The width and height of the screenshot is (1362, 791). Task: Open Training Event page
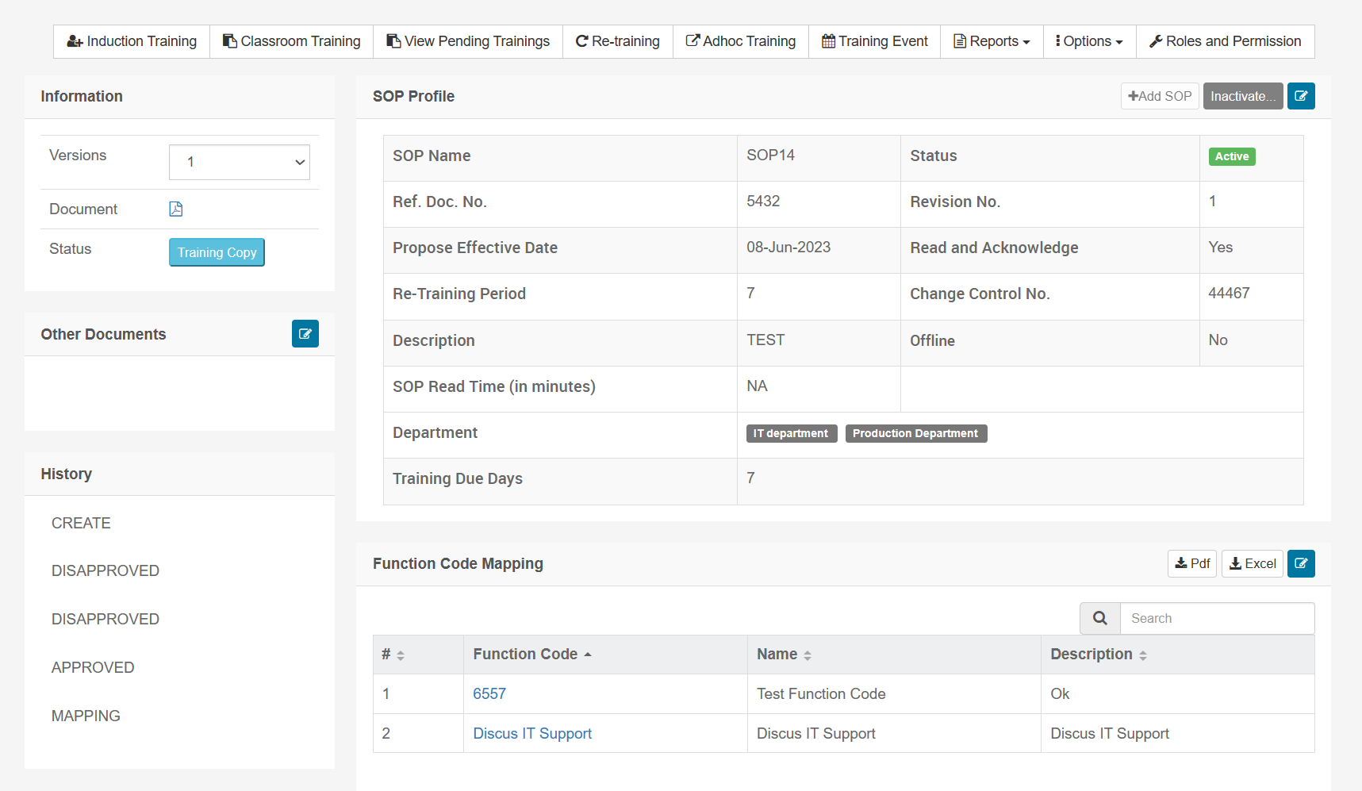(874, 41)
